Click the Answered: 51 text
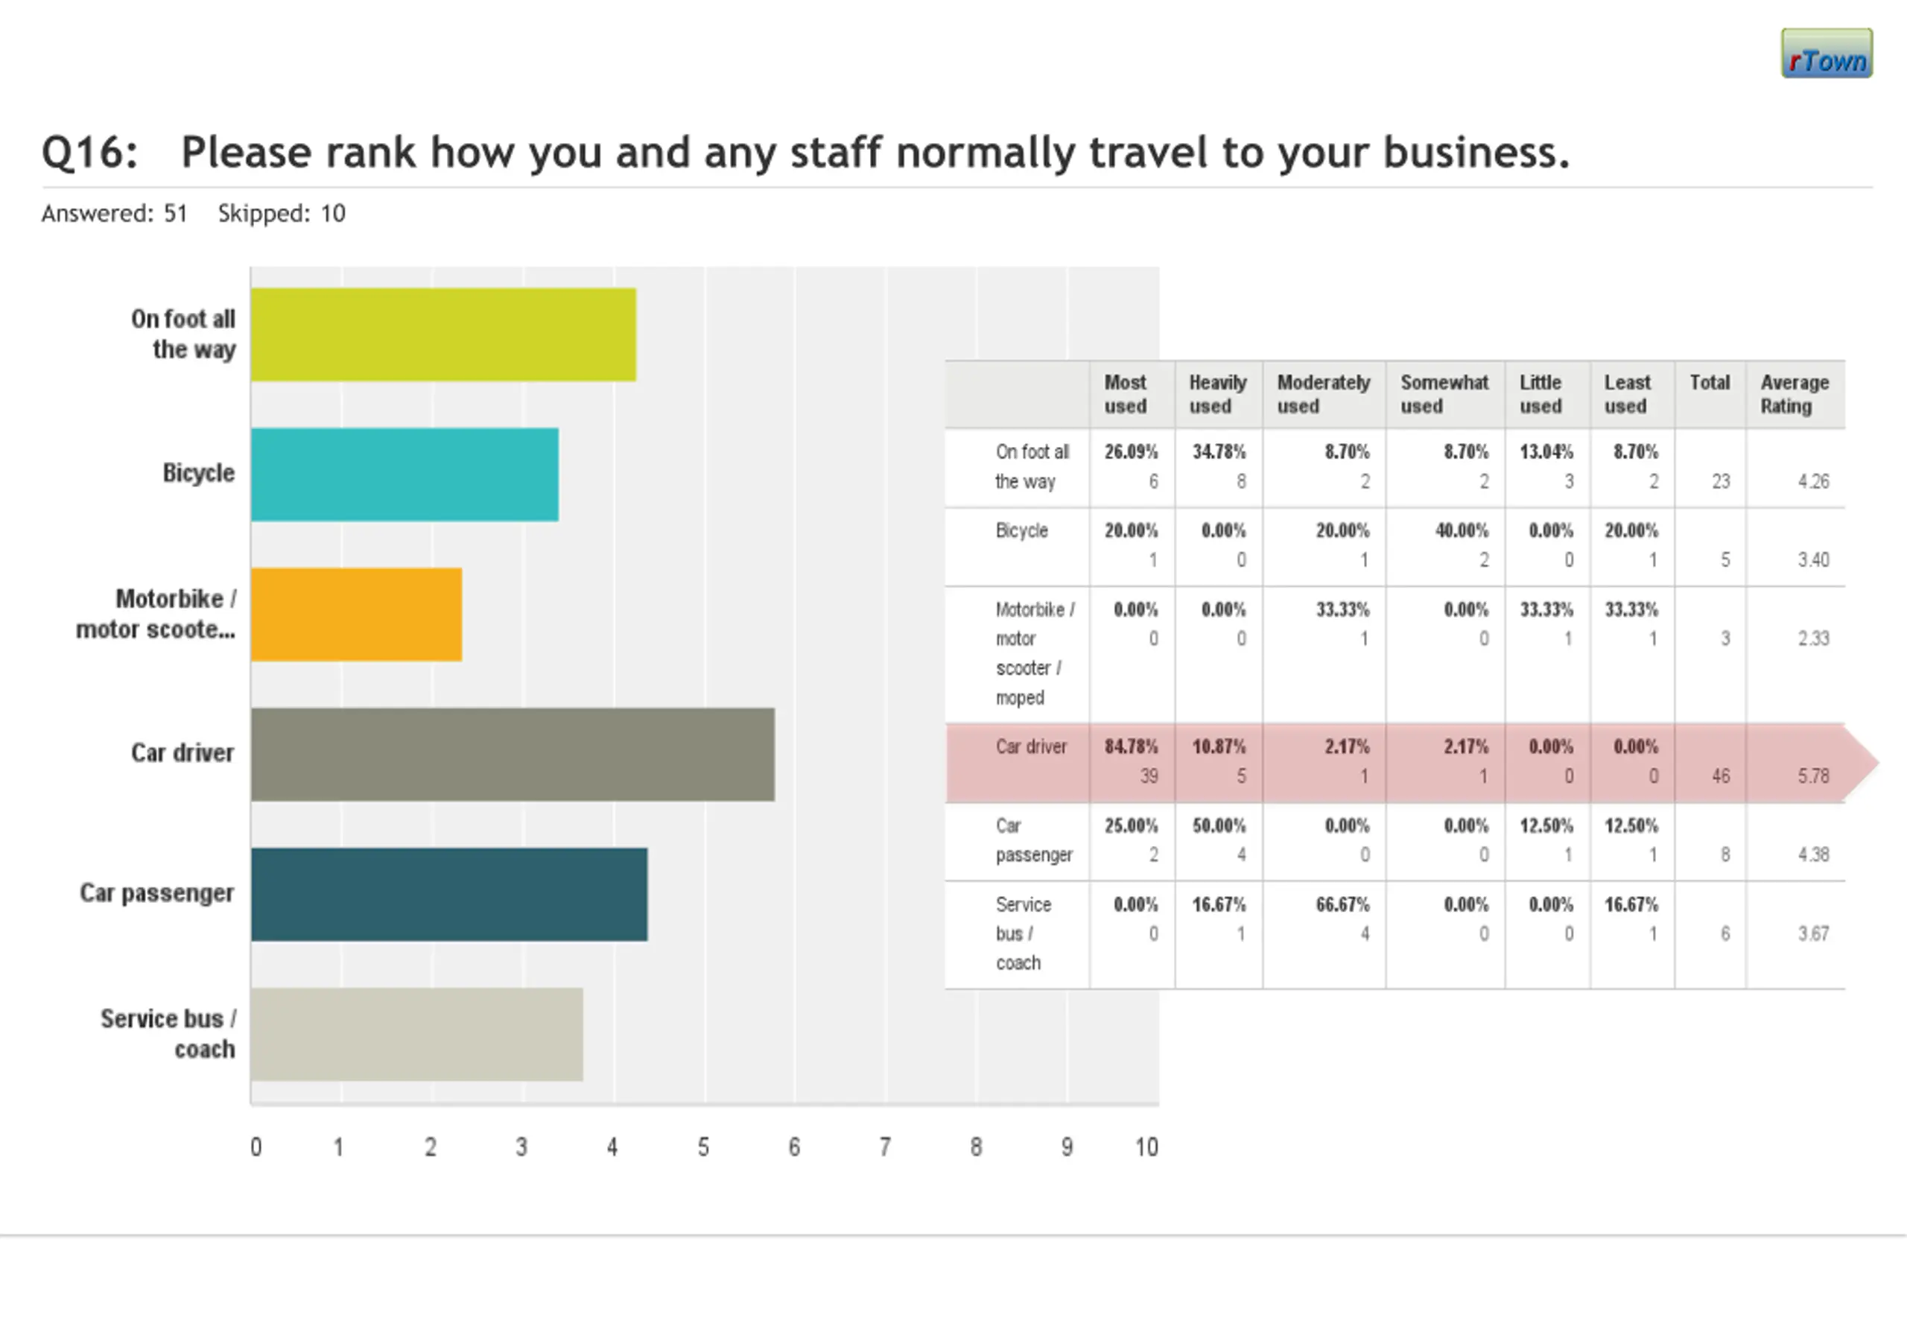The width and height of the screenshot is (1907, 1320). (114, 213)
